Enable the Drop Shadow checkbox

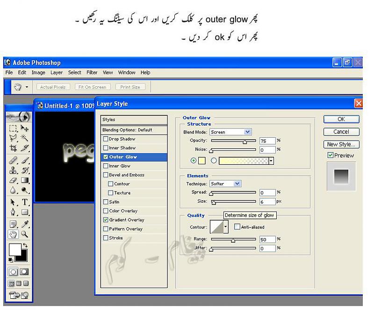106,139
